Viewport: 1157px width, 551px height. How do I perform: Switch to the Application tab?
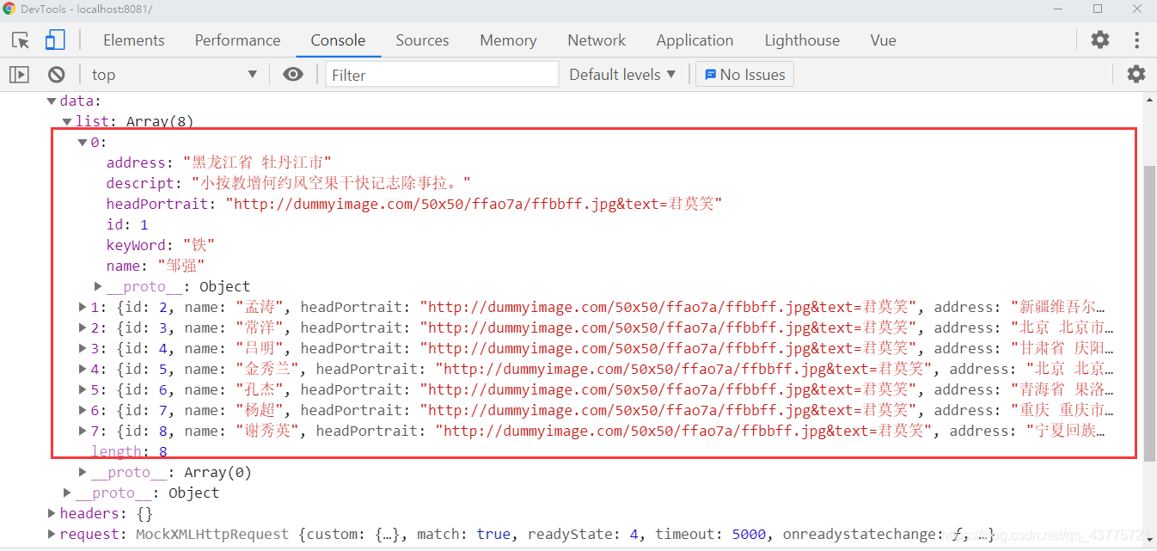[x=695, y=40]
